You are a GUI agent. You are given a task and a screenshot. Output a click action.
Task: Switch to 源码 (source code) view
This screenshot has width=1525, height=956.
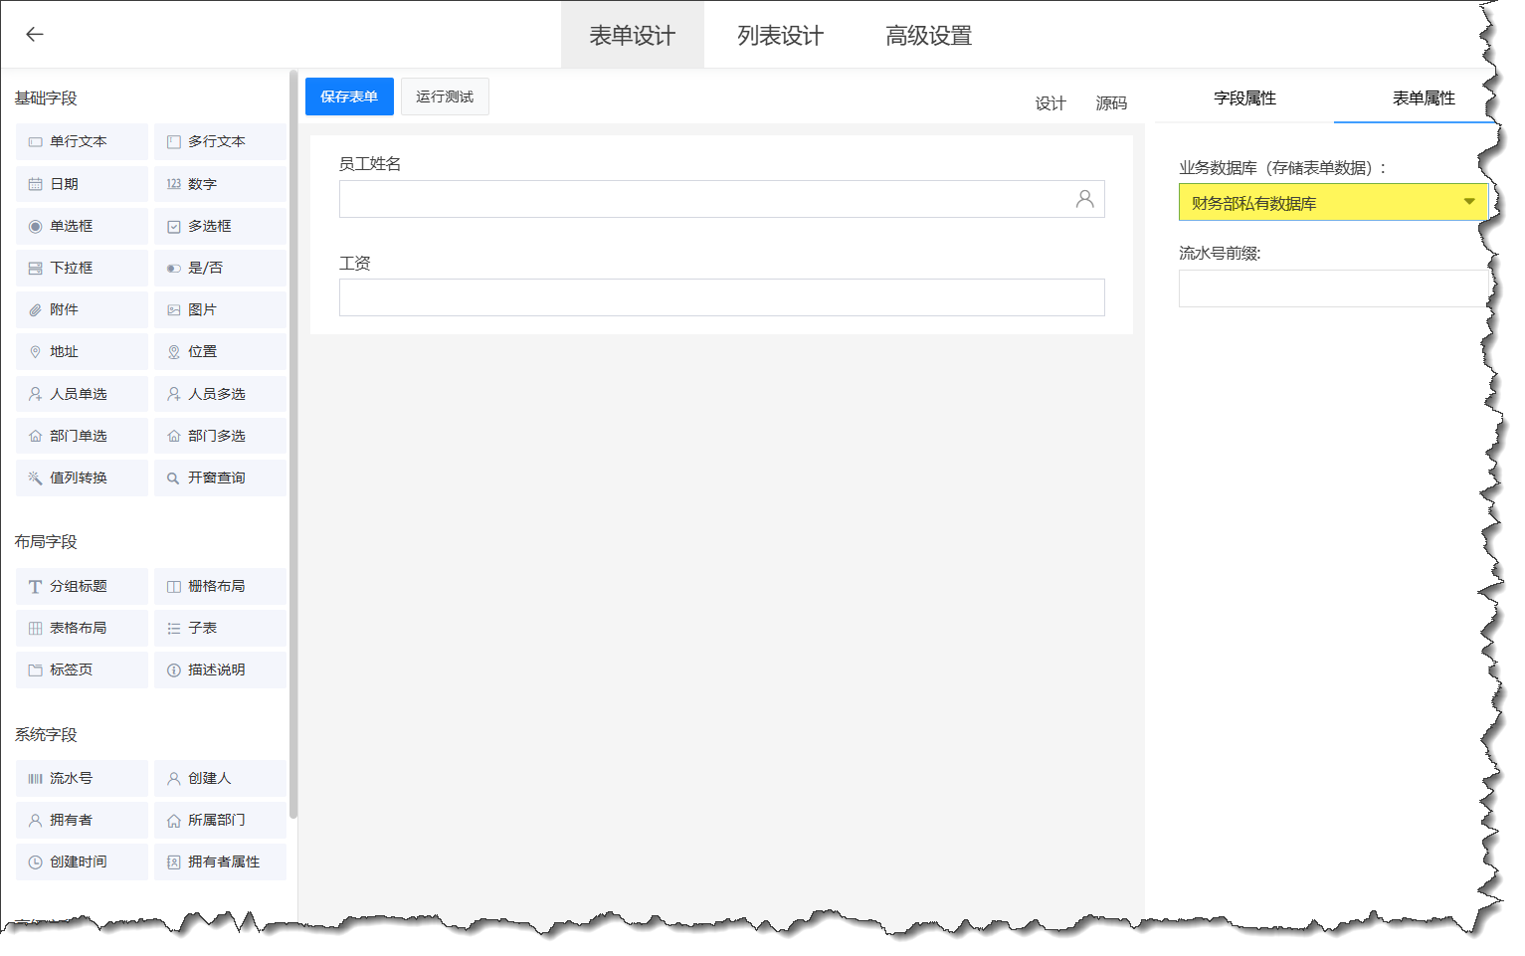pos(1109,102)
